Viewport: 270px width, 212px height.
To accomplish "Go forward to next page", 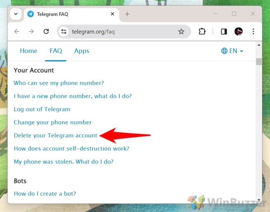I will 31,32.
